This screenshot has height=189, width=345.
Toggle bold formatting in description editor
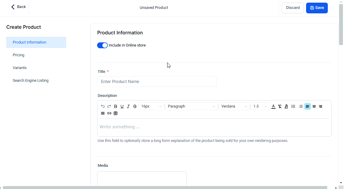pyautogui.click(x=115, y=106)
